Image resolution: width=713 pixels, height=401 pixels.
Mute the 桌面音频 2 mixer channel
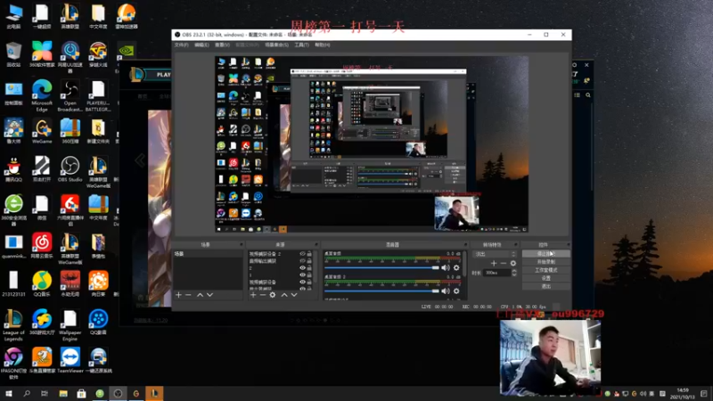pos(446,291)
